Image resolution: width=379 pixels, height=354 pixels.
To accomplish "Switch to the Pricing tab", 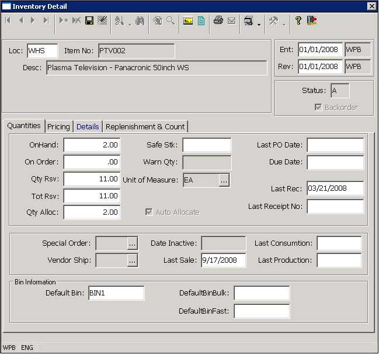I will pos(59,126).
